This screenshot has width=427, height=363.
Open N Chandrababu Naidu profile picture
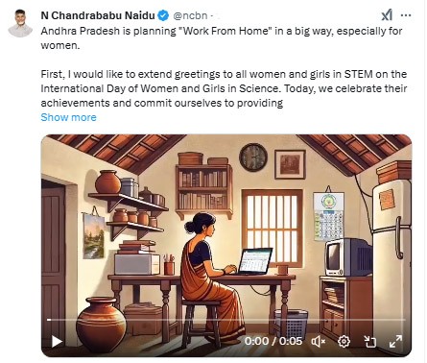[20, 23]
